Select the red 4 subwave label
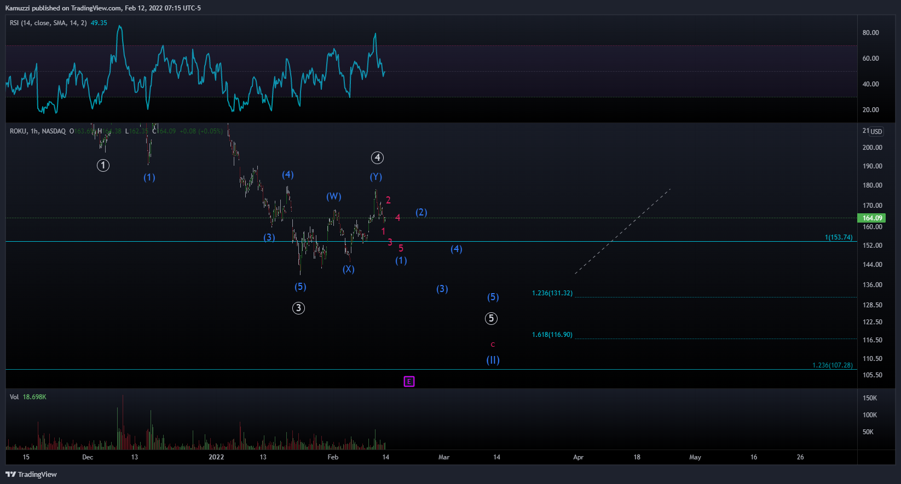901x484 pixels. click(x=398, y=218)
